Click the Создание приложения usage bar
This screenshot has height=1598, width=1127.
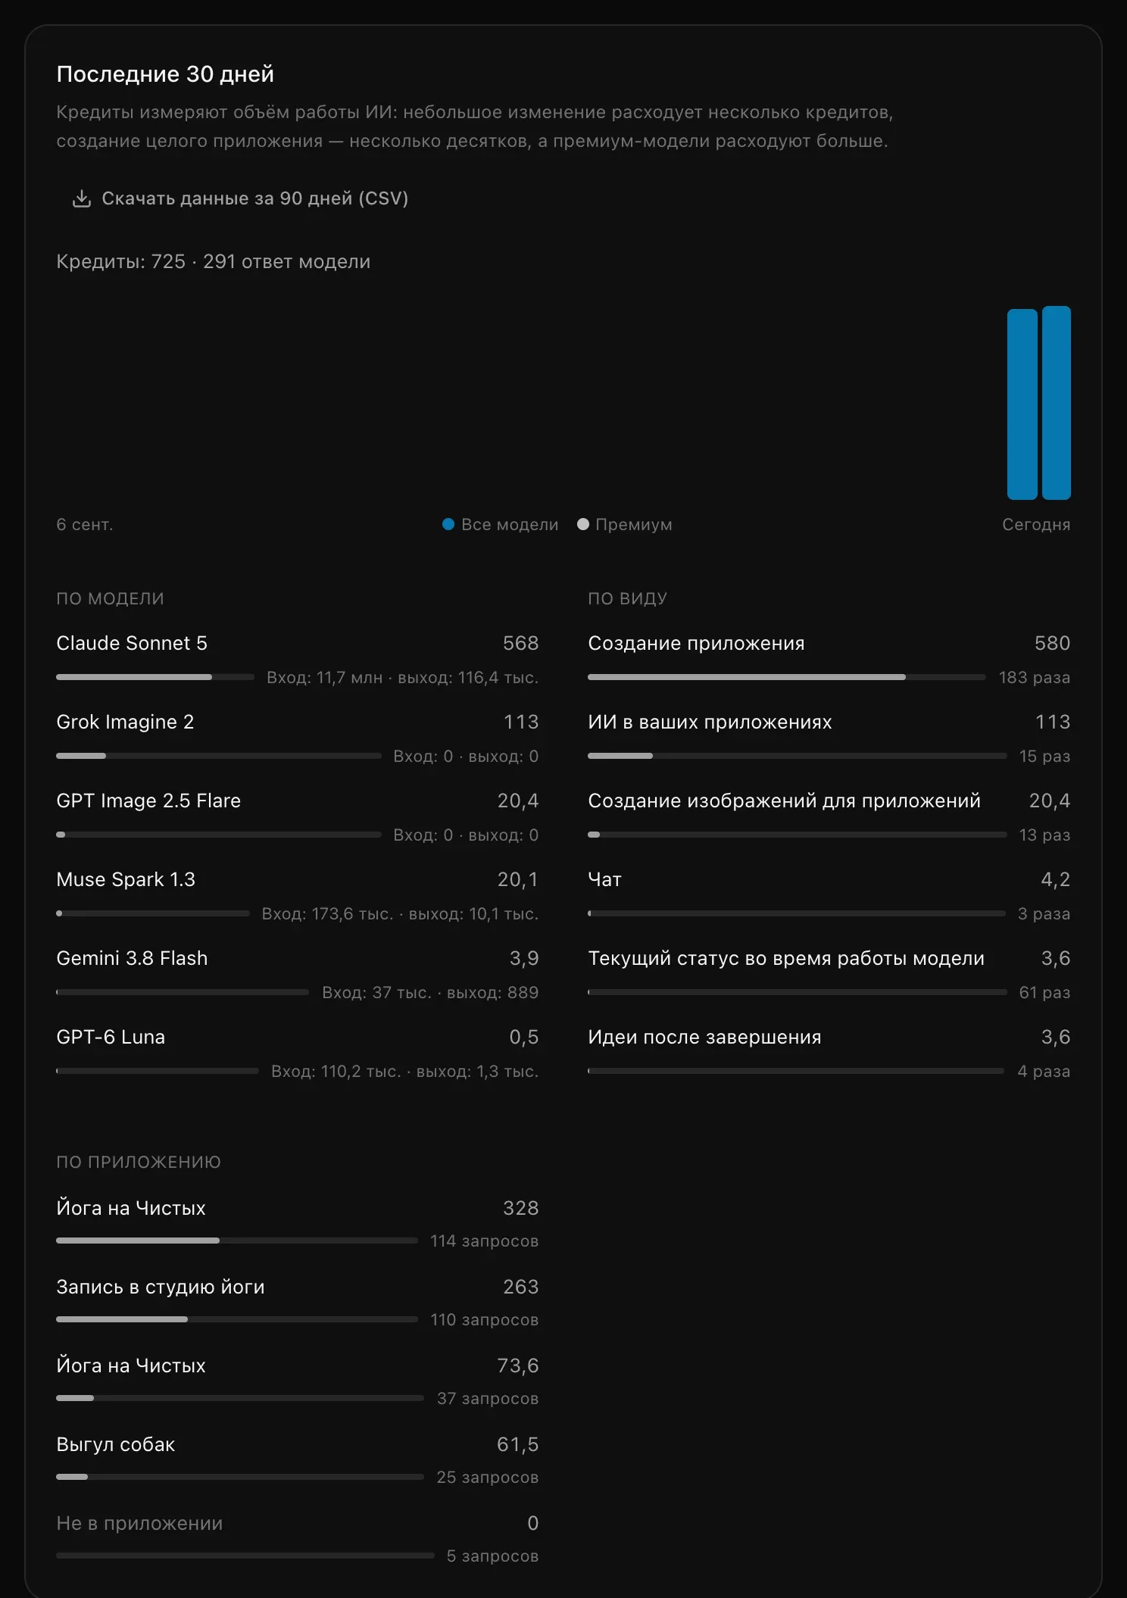pos(787,677)
